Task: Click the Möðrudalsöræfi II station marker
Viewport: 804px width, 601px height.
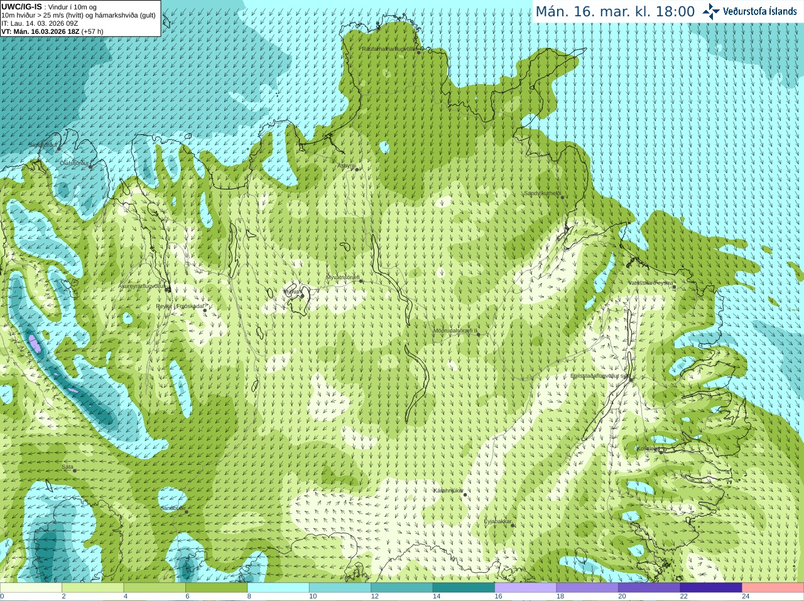Action: tap(478, 334)
